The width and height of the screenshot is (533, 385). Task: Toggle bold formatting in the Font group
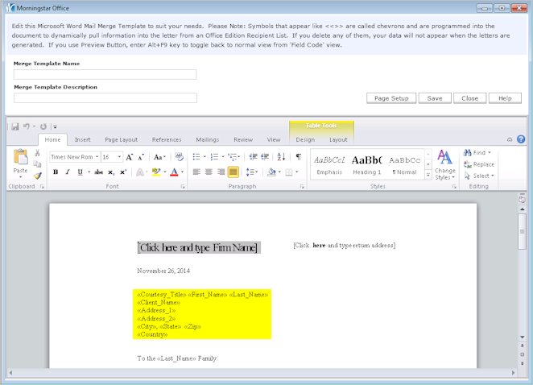(56, 172)
